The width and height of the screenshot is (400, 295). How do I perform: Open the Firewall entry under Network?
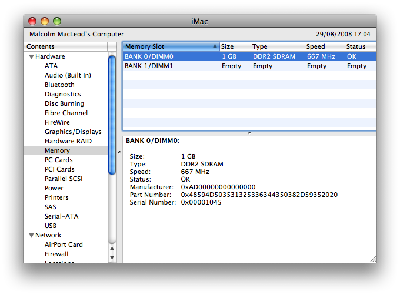[x=56, y=254]
